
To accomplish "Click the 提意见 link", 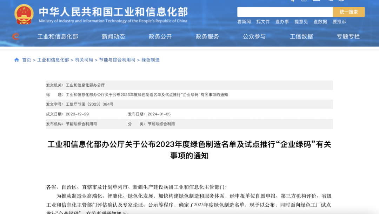I will pyautogui.click(x=301, y=22).
